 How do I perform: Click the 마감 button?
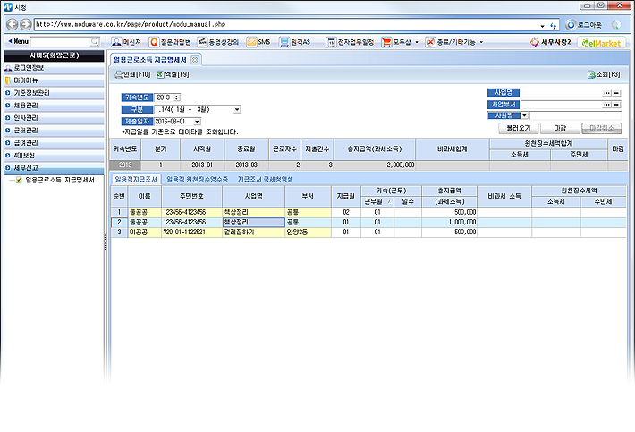560,128
